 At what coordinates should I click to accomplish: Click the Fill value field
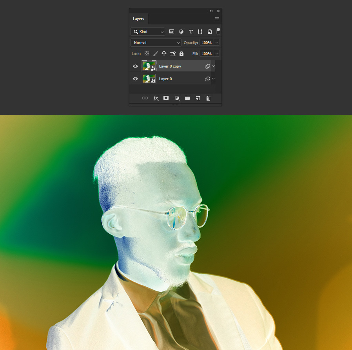click(x=207, y=53)
